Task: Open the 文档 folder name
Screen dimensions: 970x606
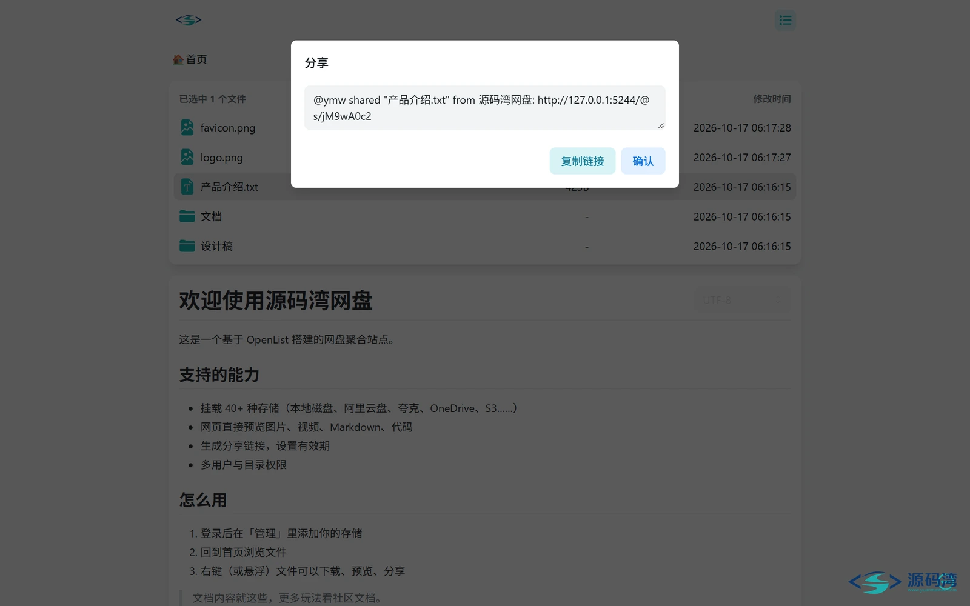Action: tap(211, 216)
